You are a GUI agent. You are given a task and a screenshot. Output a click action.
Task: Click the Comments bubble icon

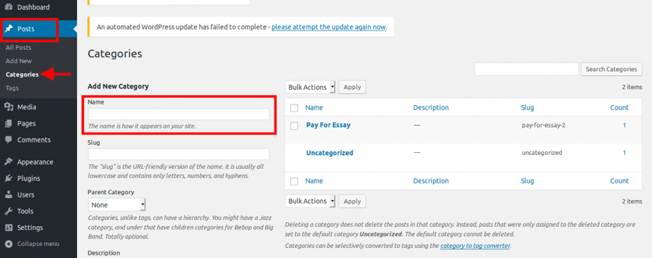[9, 140]
